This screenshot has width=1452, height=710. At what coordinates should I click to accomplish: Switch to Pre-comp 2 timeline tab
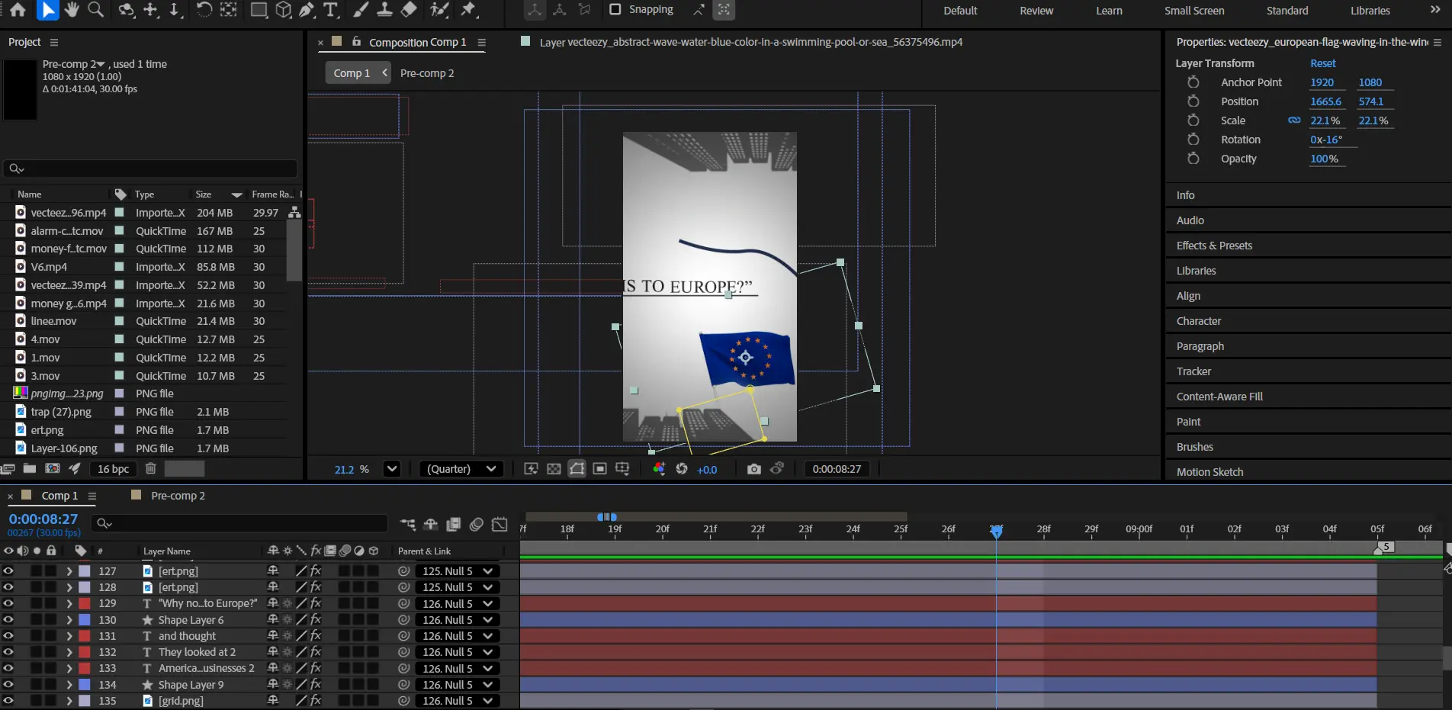pyautogui.click(x=178, y=496)
